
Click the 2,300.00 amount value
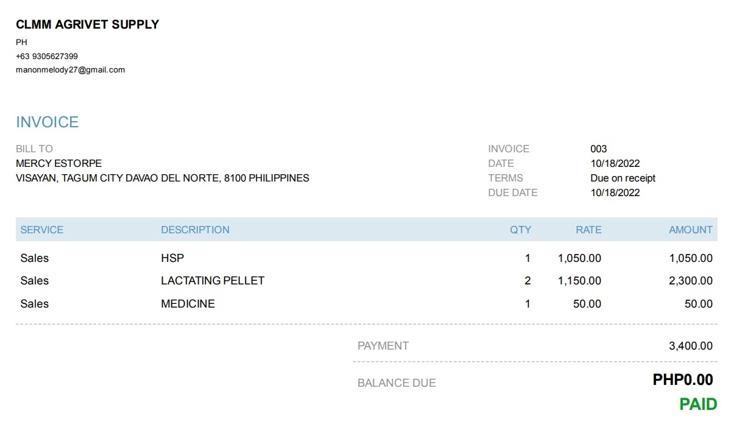tap(690, 281)
